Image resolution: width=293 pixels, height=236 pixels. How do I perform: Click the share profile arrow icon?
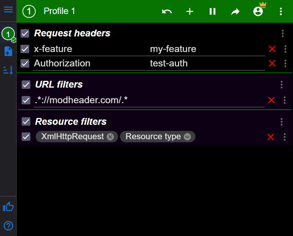235,11
